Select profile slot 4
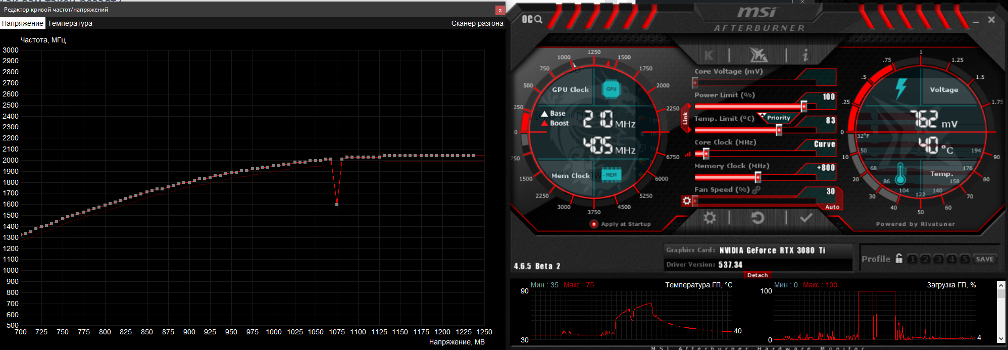The image size is (1008, 350). [951, 259]
